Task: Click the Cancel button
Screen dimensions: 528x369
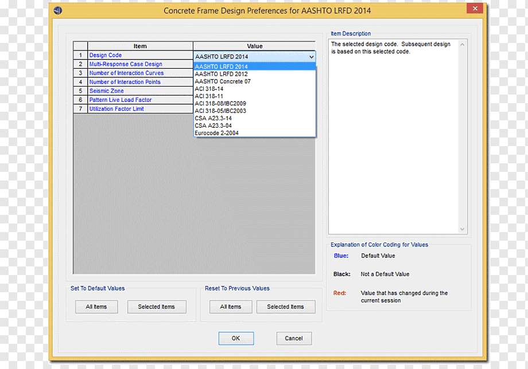Action: pos(294,339)
